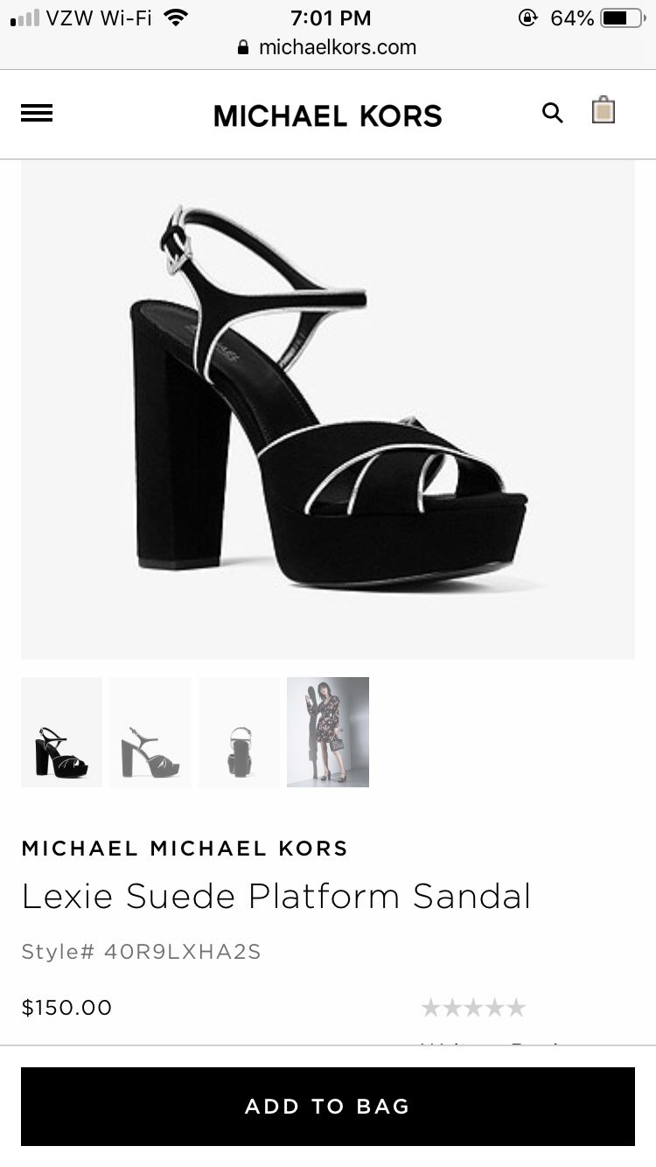This screenshot has width=656, height=1167.
Task: Tap the search magnifier icon
Action: [553, 113]
